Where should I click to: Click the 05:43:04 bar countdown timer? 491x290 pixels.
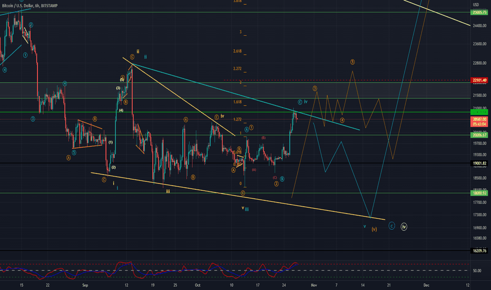[x=479, y=124]
